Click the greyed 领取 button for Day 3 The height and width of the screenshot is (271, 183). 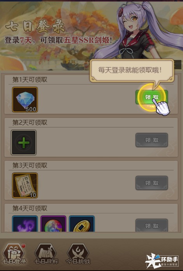151,183
